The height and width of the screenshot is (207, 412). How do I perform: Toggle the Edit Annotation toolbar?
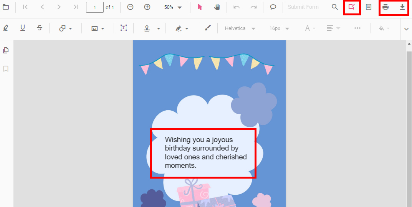point(351,7)
